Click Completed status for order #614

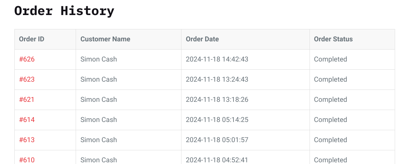coord(330,120)
